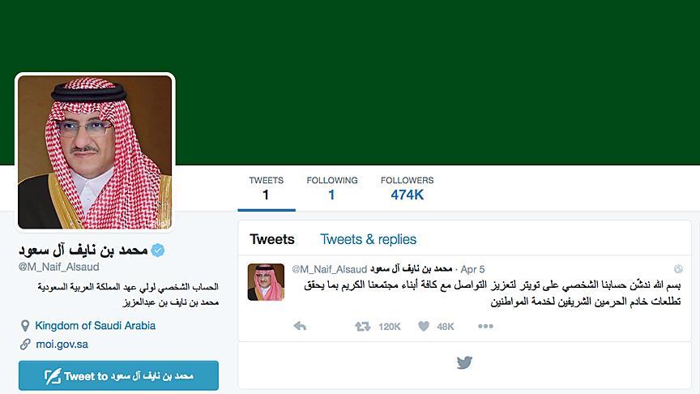Click the small avatar in the tweet
The width and height of the screenshot is (700, 394).
266,282
